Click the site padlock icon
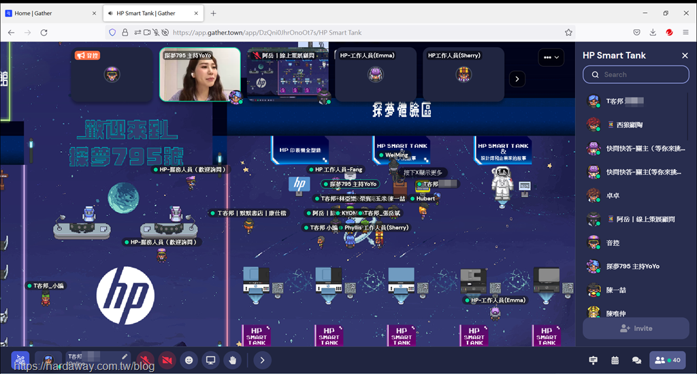The image size is (697, 374). 125,33
